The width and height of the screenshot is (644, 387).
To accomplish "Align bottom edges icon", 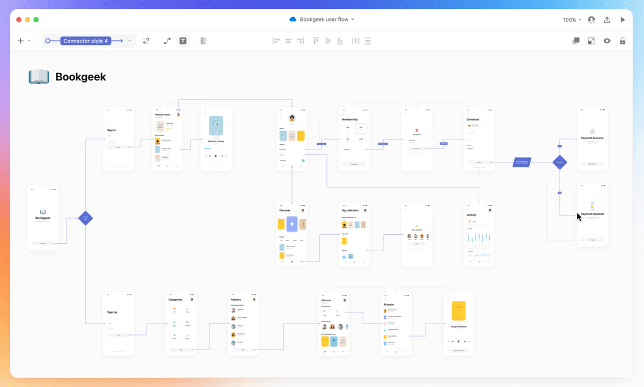I will pos(339,41).
